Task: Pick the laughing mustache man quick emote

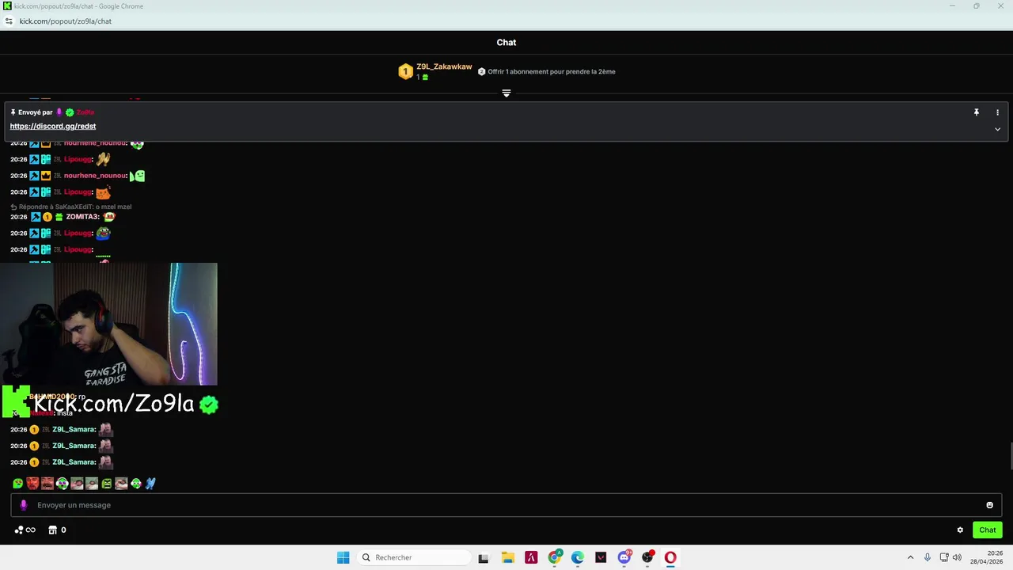Action: click(47, 483)
